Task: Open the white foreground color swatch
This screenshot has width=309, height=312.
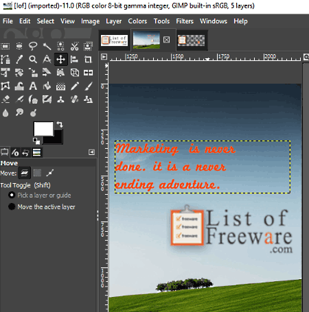Action: pos(43,129)
